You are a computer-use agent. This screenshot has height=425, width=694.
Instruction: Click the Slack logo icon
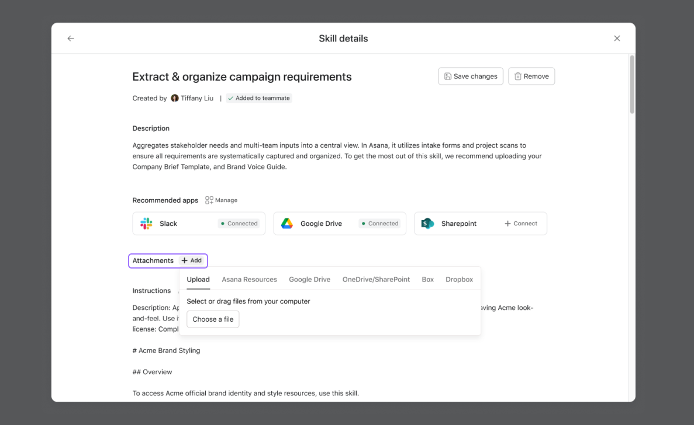point(147,224)
